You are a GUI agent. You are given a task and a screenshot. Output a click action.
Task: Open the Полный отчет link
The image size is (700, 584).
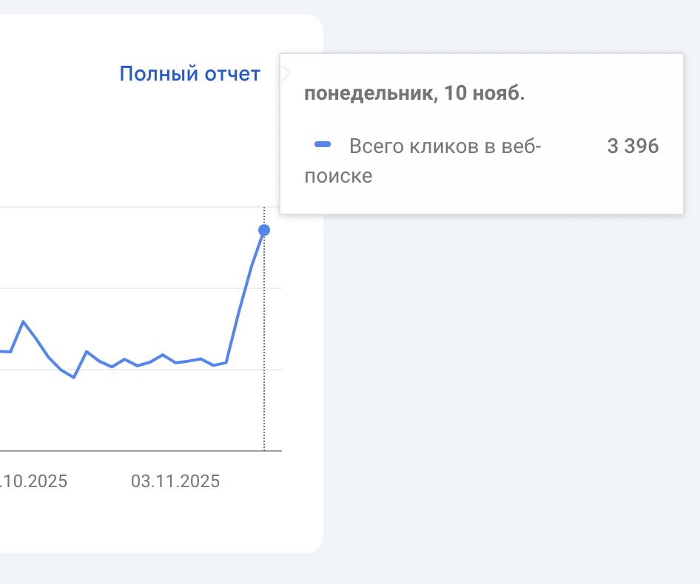[x=189, y=74]
